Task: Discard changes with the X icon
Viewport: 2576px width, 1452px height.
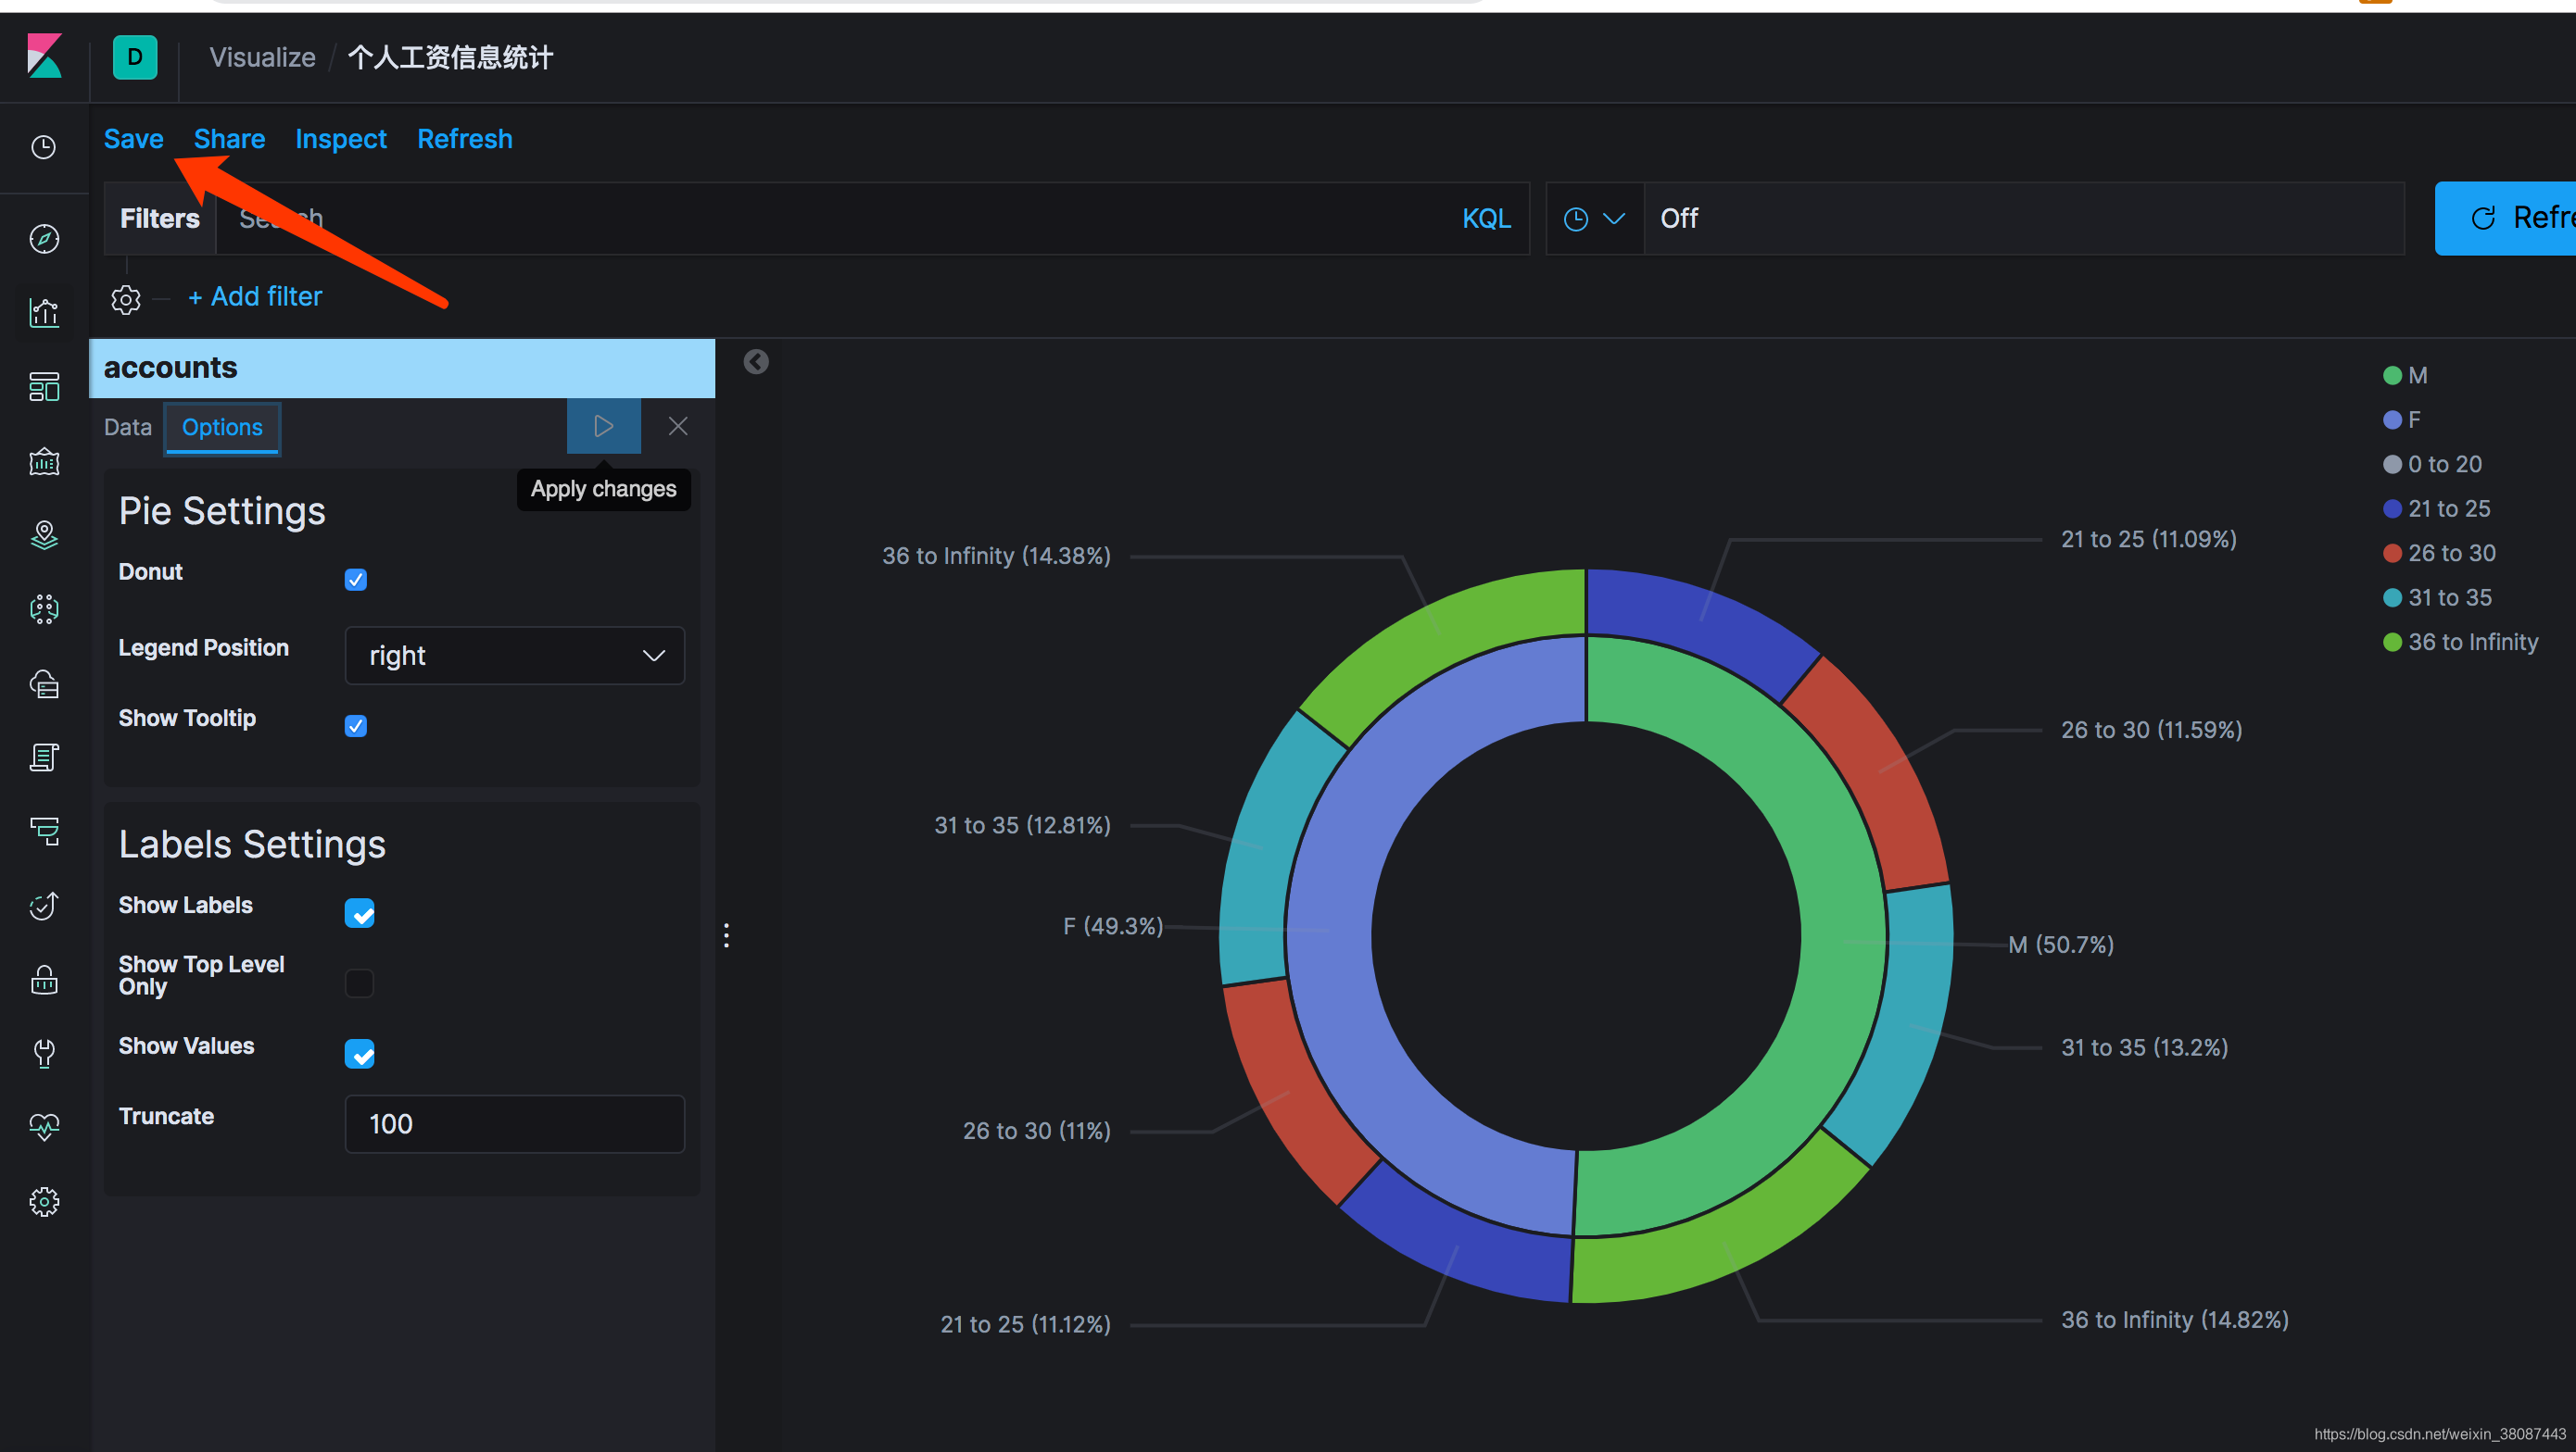Action: coord(678,427)
